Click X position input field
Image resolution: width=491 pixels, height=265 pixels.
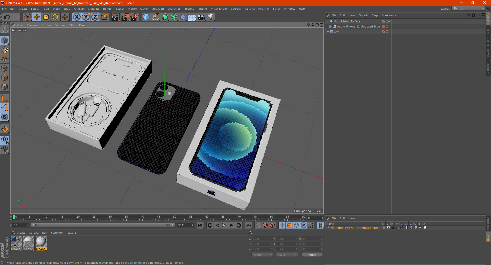coord(262,239)
